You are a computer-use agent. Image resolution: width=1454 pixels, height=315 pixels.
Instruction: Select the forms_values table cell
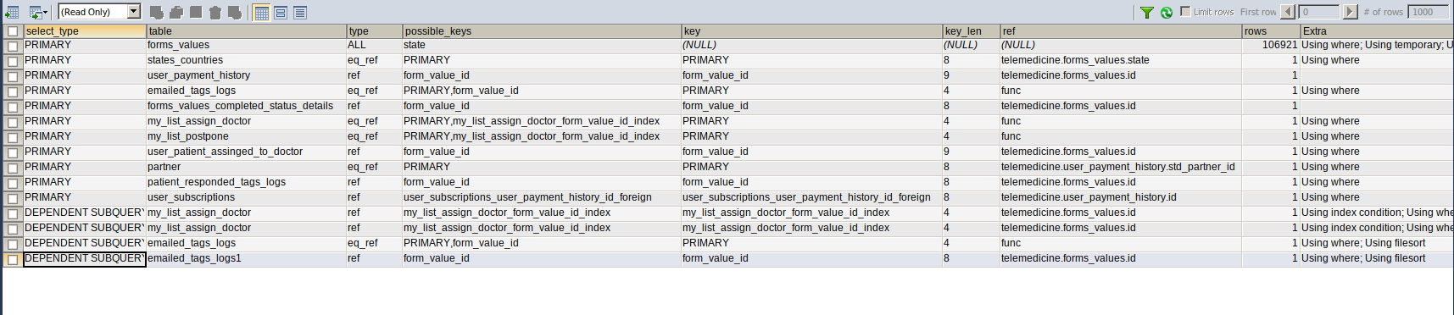tap(247, 45)
